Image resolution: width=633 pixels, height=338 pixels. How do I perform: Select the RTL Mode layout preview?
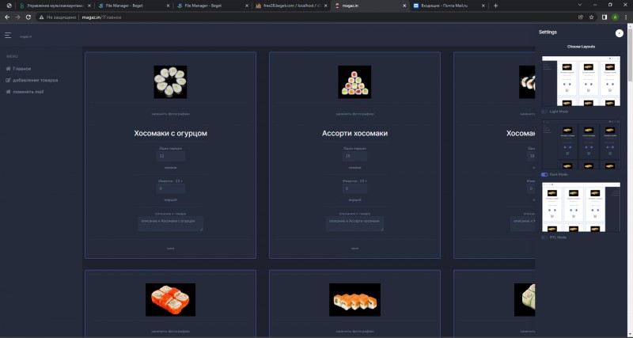pyautogui.click(x=581, y=207)
